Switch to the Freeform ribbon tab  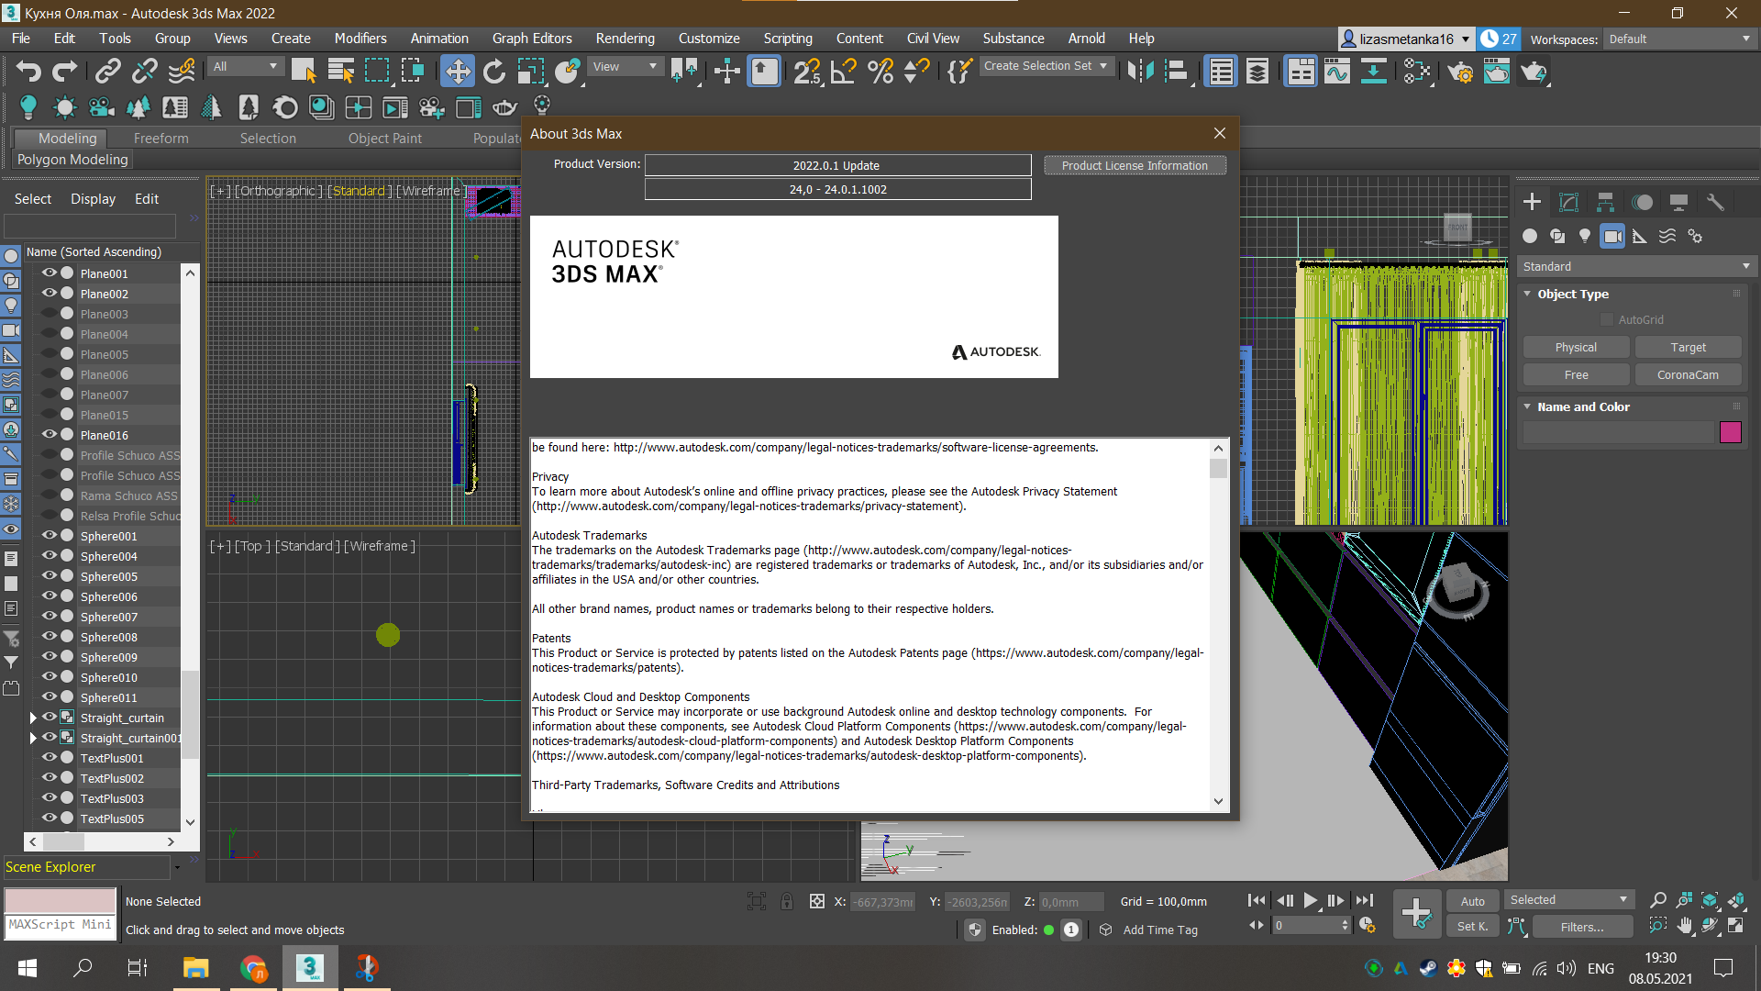coord(161,138)
